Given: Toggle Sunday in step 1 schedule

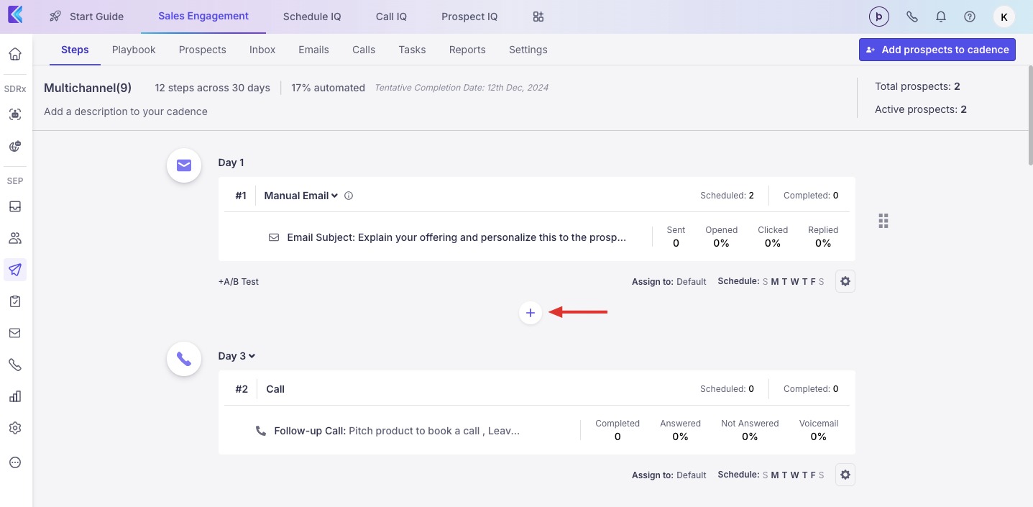Looking at the screenshot, I should (x=765, y=282).
